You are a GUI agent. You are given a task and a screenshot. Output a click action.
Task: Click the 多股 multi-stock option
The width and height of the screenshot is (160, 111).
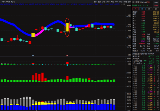104,2
